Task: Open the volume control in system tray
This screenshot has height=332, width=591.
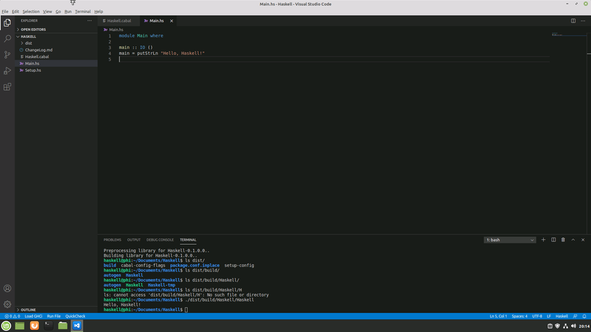Action: [x=573, y=326]
